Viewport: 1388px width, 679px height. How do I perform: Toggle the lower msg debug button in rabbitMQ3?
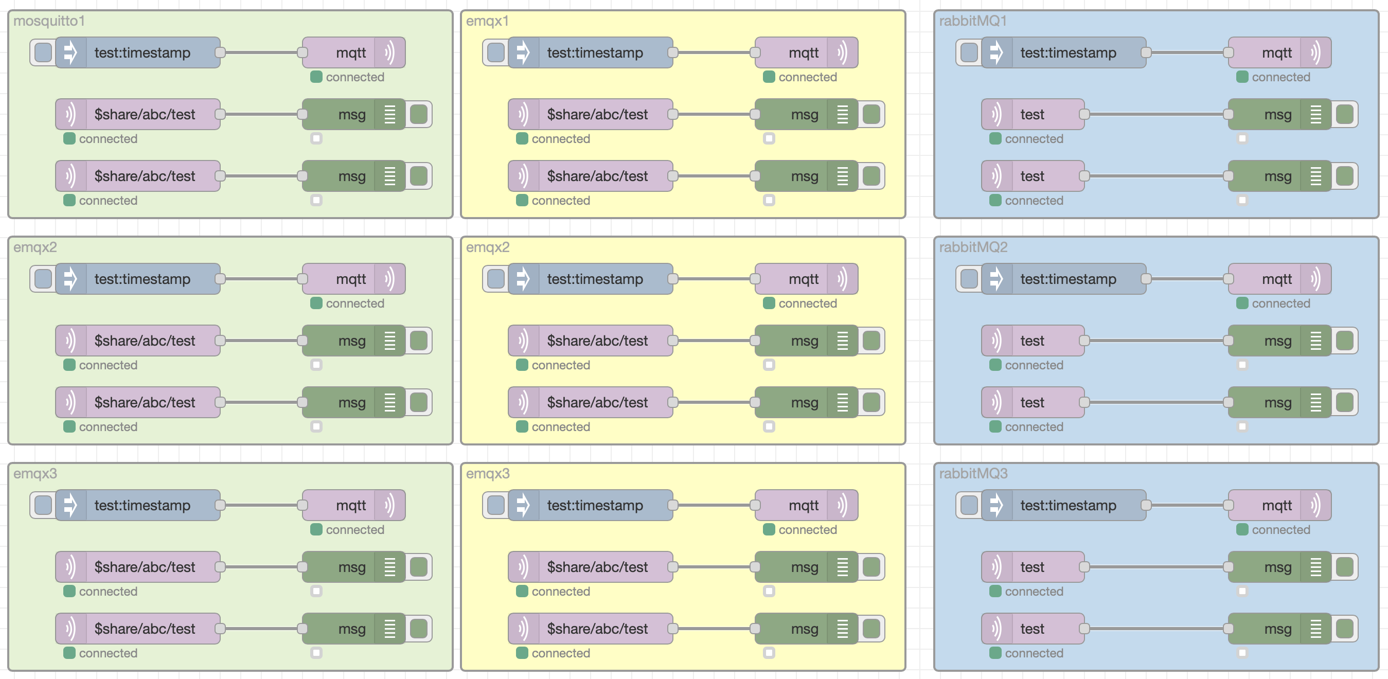tap(1344, 629)
